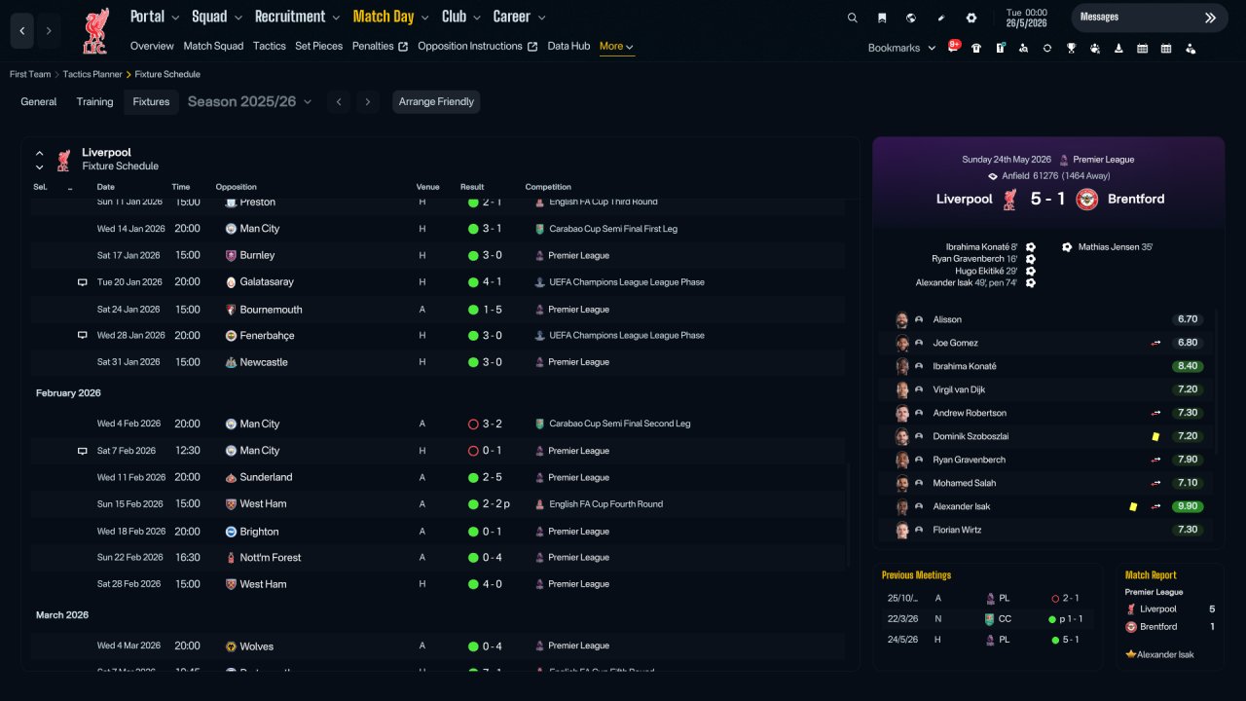Open the Career dropdown menu
The image size is (1246, 701).
pyautogui.click(x=520, y=17)
